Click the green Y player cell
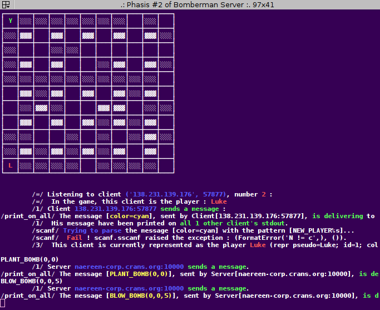 pos(10,21)
